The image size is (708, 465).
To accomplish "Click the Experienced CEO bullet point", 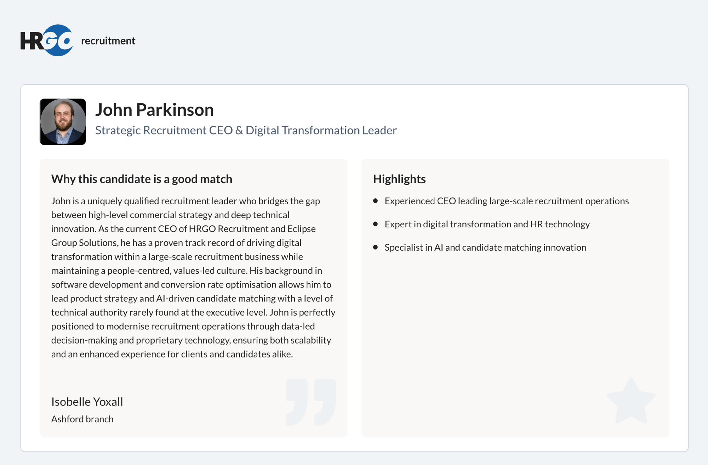I will (x=507, y=201).
